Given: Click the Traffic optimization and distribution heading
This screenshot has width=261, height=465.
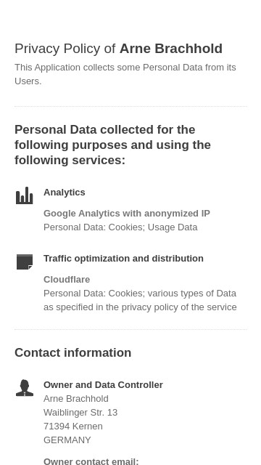Looking at the screenshot, I should click(x=123, y=259).
